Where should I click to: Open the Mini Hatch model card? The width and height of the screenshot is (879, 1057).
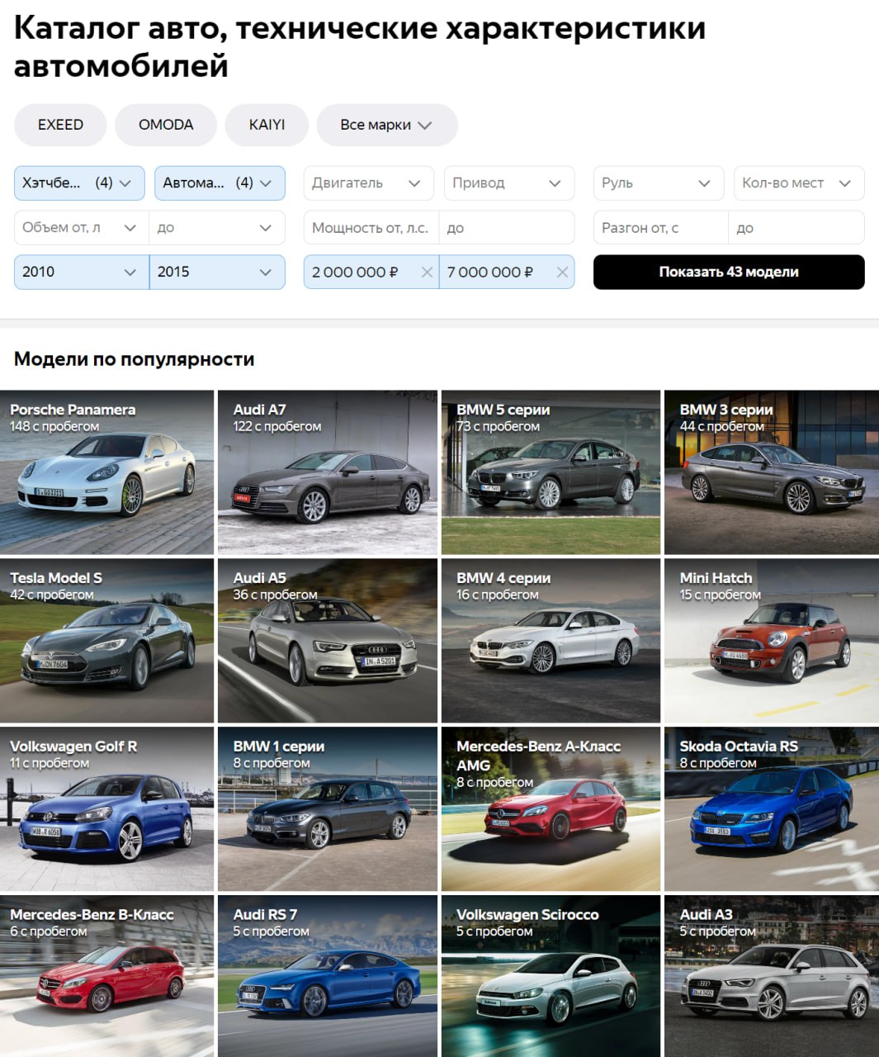coord(771,641)
